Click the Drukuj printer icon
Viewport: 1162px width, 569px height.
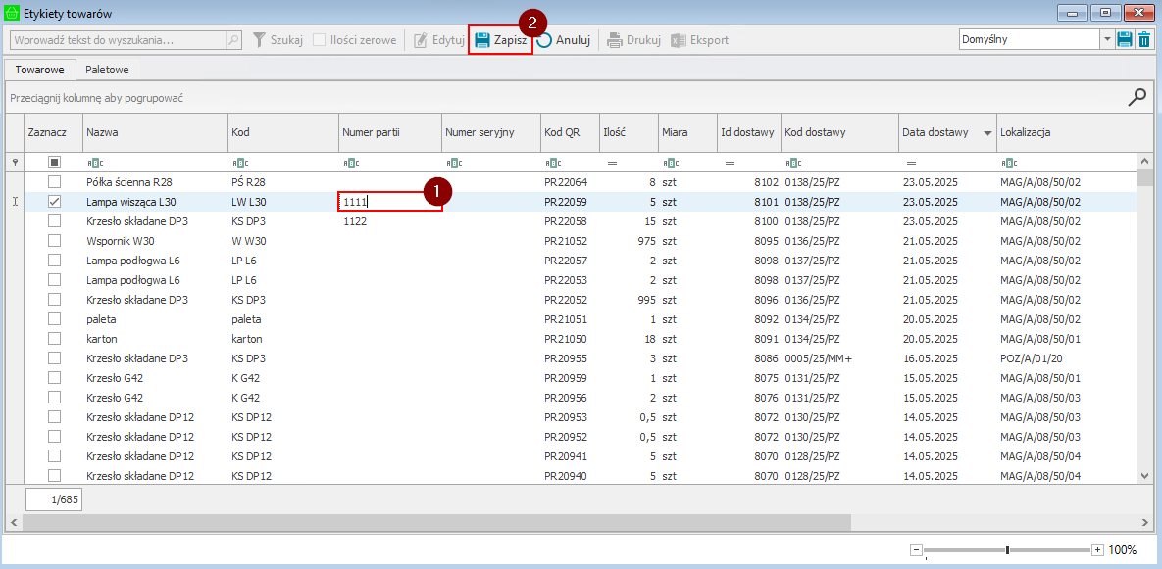pos(615,40)
